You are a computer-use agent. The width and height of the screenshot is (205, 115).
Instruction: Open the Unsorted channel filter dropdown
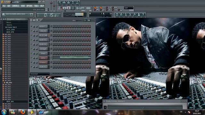[40, 74]
